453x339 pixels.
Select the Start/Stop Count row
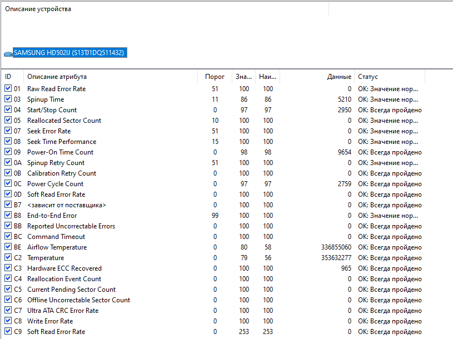coord(52,109)
